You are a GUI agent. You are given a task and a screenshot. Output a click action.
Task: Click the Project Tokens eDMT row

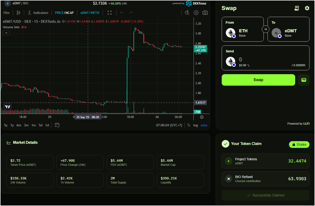[265, 161]
